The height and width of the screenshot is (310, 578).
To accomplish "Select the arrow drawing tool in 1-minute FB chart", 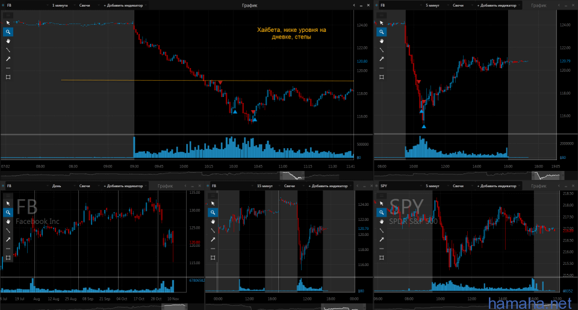I will coord(8,59).
